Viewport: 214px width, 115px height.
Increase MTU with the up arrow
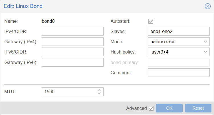(x=99, y=90)
